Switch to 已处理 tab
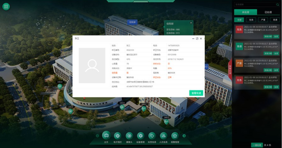Image resolution: width=282 pixels, height=148 pixels. 268,12
